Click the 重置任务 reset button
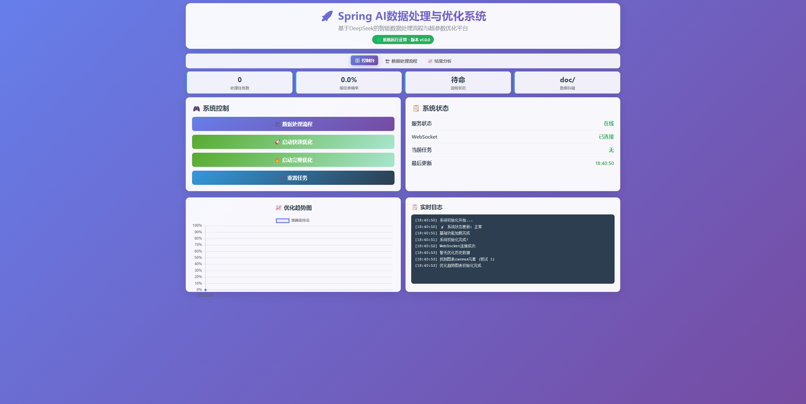Screen dimensions: 806x404 tap(293, 178)
